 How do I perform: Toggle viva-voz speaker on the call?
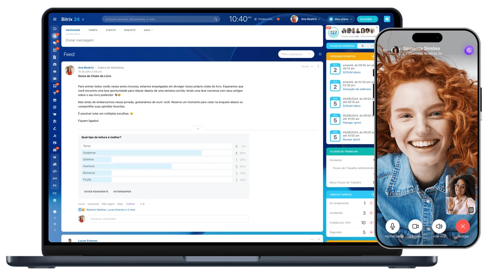[439, 226]
